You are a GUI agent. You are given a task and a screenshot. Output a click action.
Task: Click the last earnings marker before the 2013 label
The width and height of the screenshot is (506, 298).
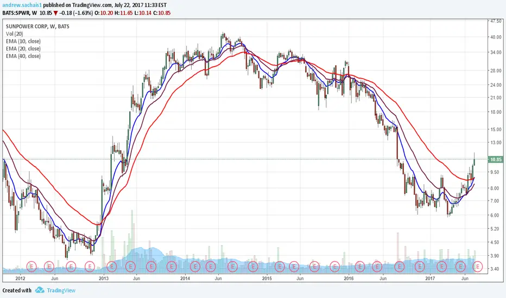tap(90, 267)
